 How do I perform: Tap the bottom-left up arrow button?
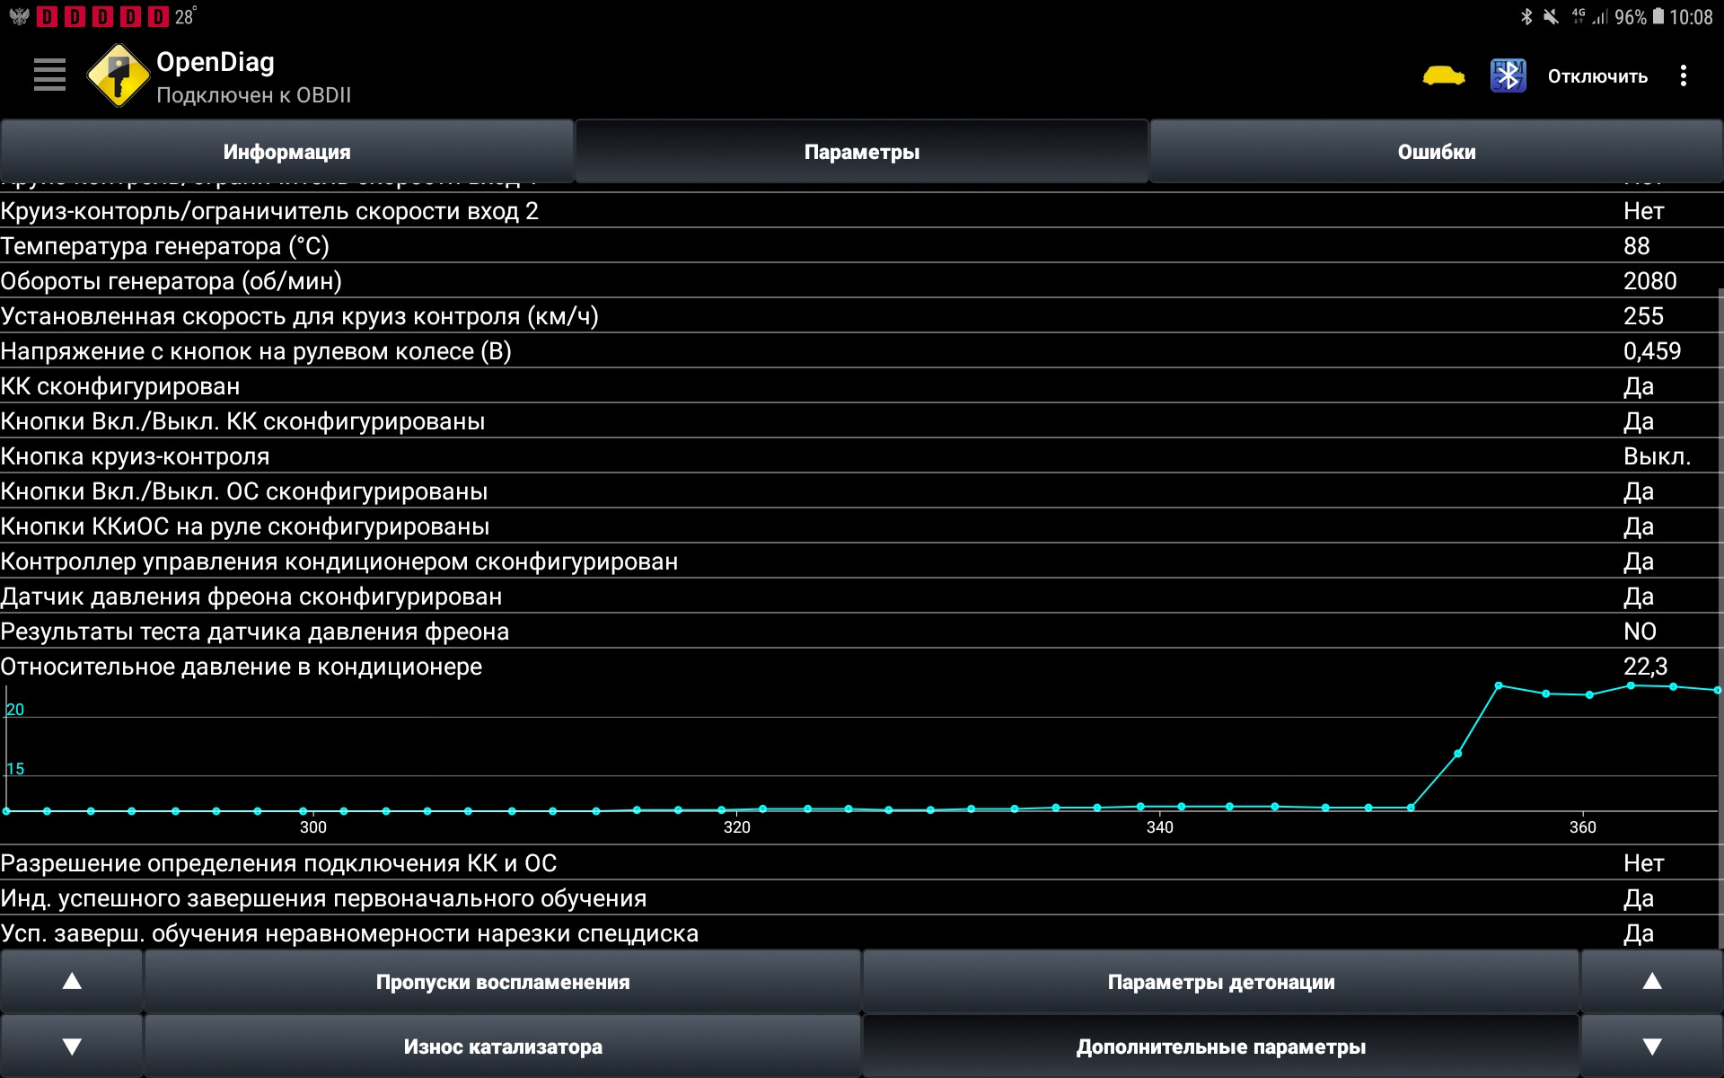[x=72, y=982]
